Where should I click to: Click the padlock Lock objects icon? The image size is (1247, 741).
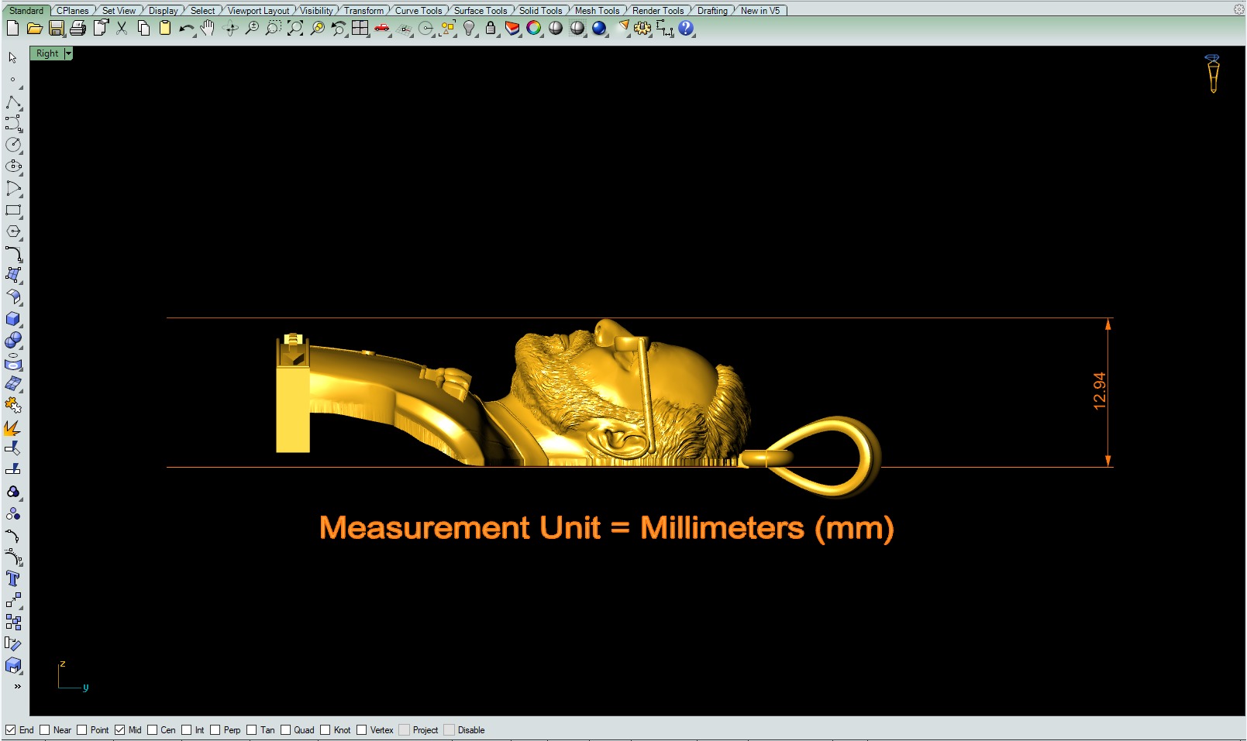coord(491,29)
